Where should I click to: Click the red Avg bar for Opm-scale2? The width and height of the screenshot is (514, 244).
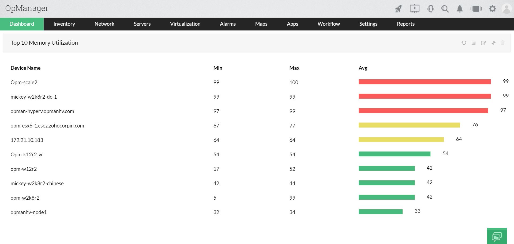425,82
